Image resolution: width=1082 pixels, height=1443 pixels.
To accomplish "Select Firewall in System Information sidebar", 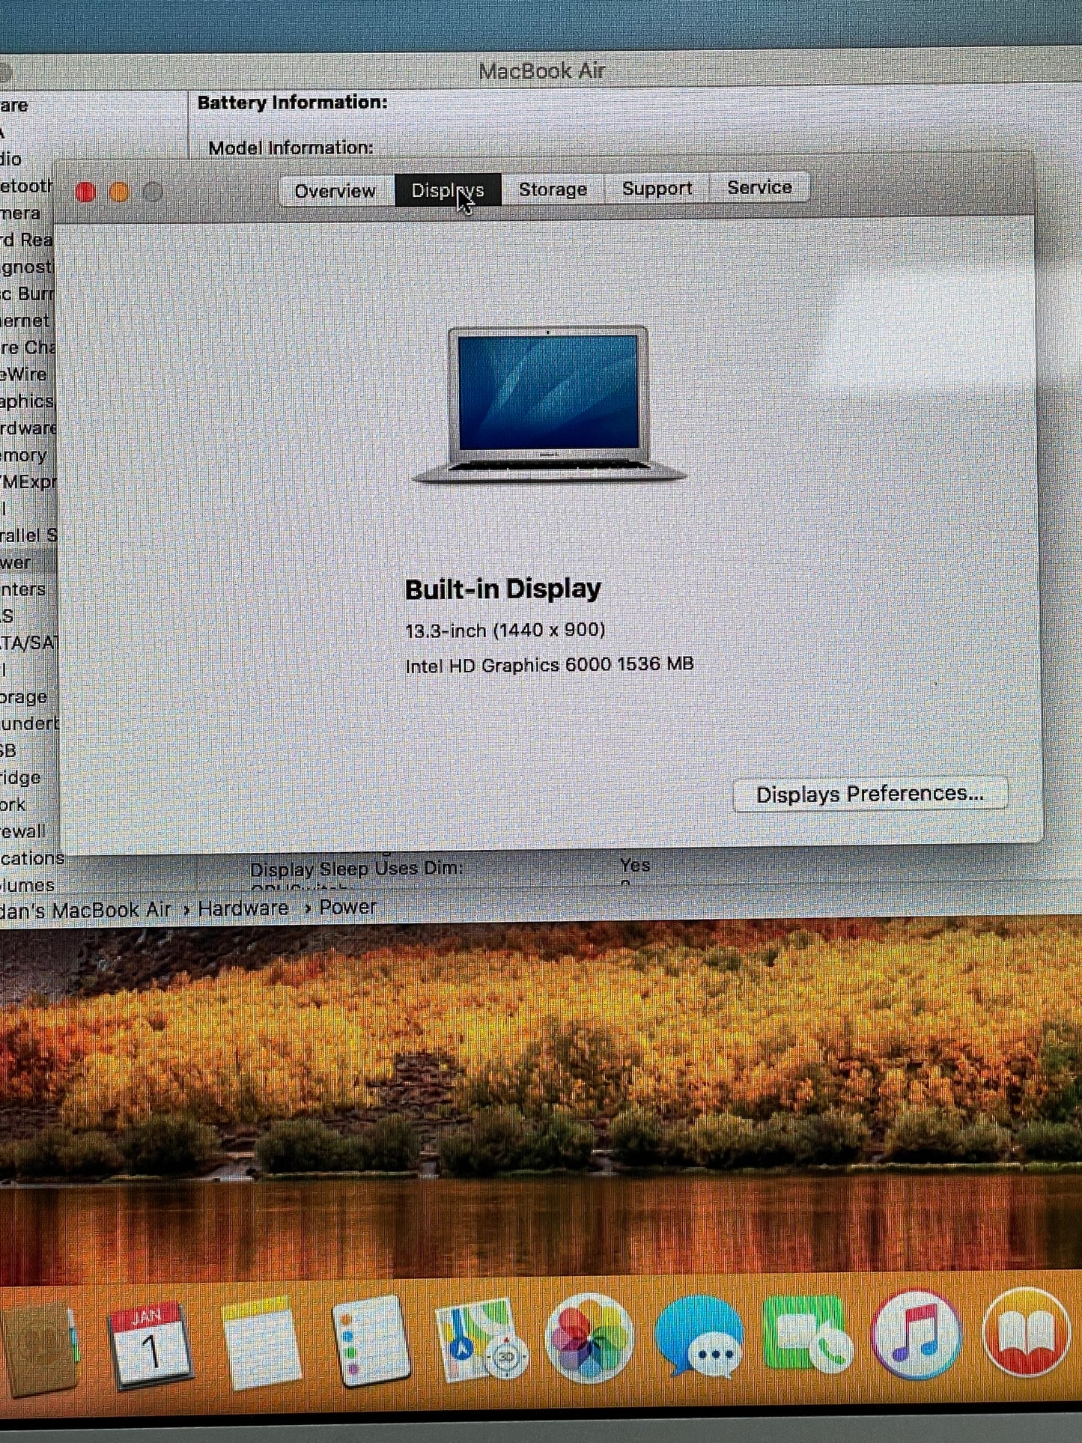I will (24, 831).
